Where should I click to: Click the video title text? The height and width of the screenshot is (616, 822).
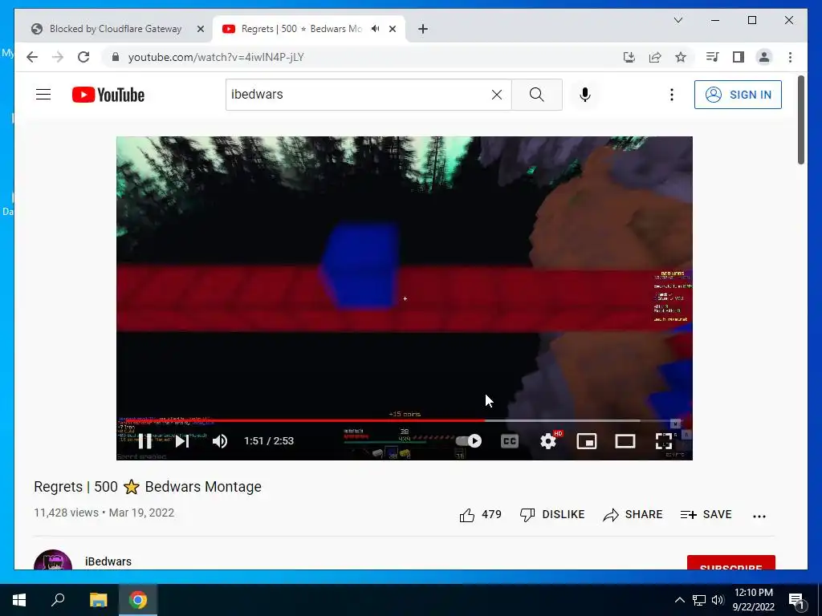click(x=148, y=487)
